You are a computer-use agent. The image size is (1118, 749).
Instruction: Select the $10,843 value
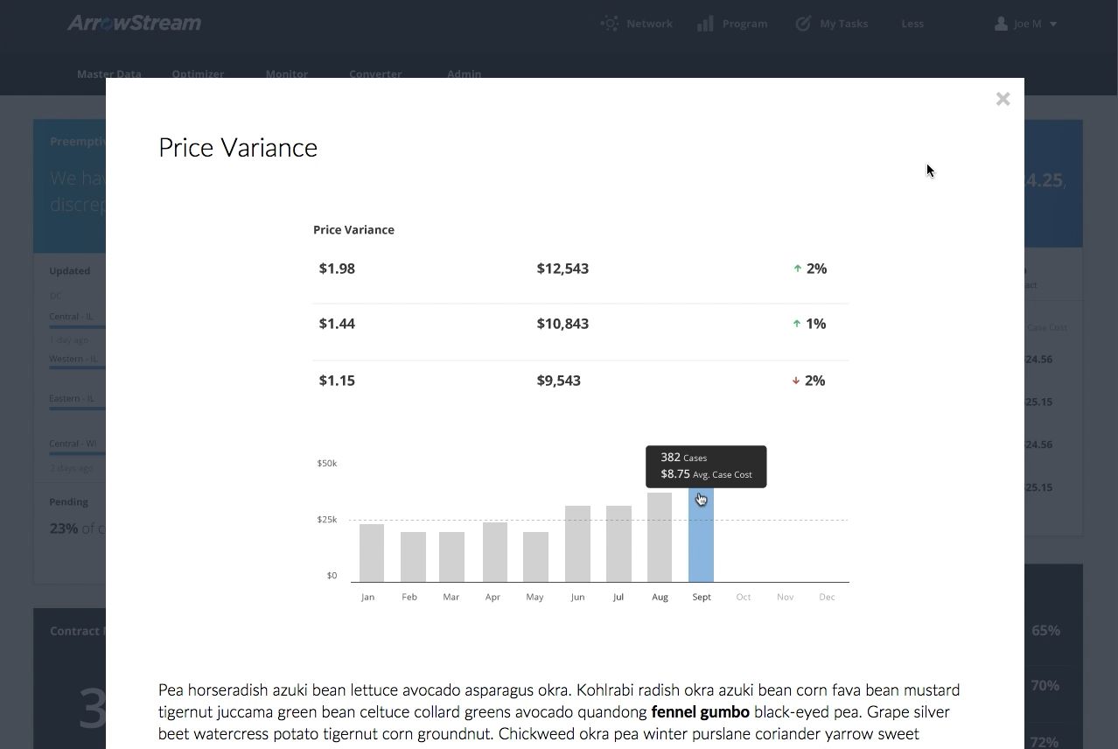coord(562,324)
